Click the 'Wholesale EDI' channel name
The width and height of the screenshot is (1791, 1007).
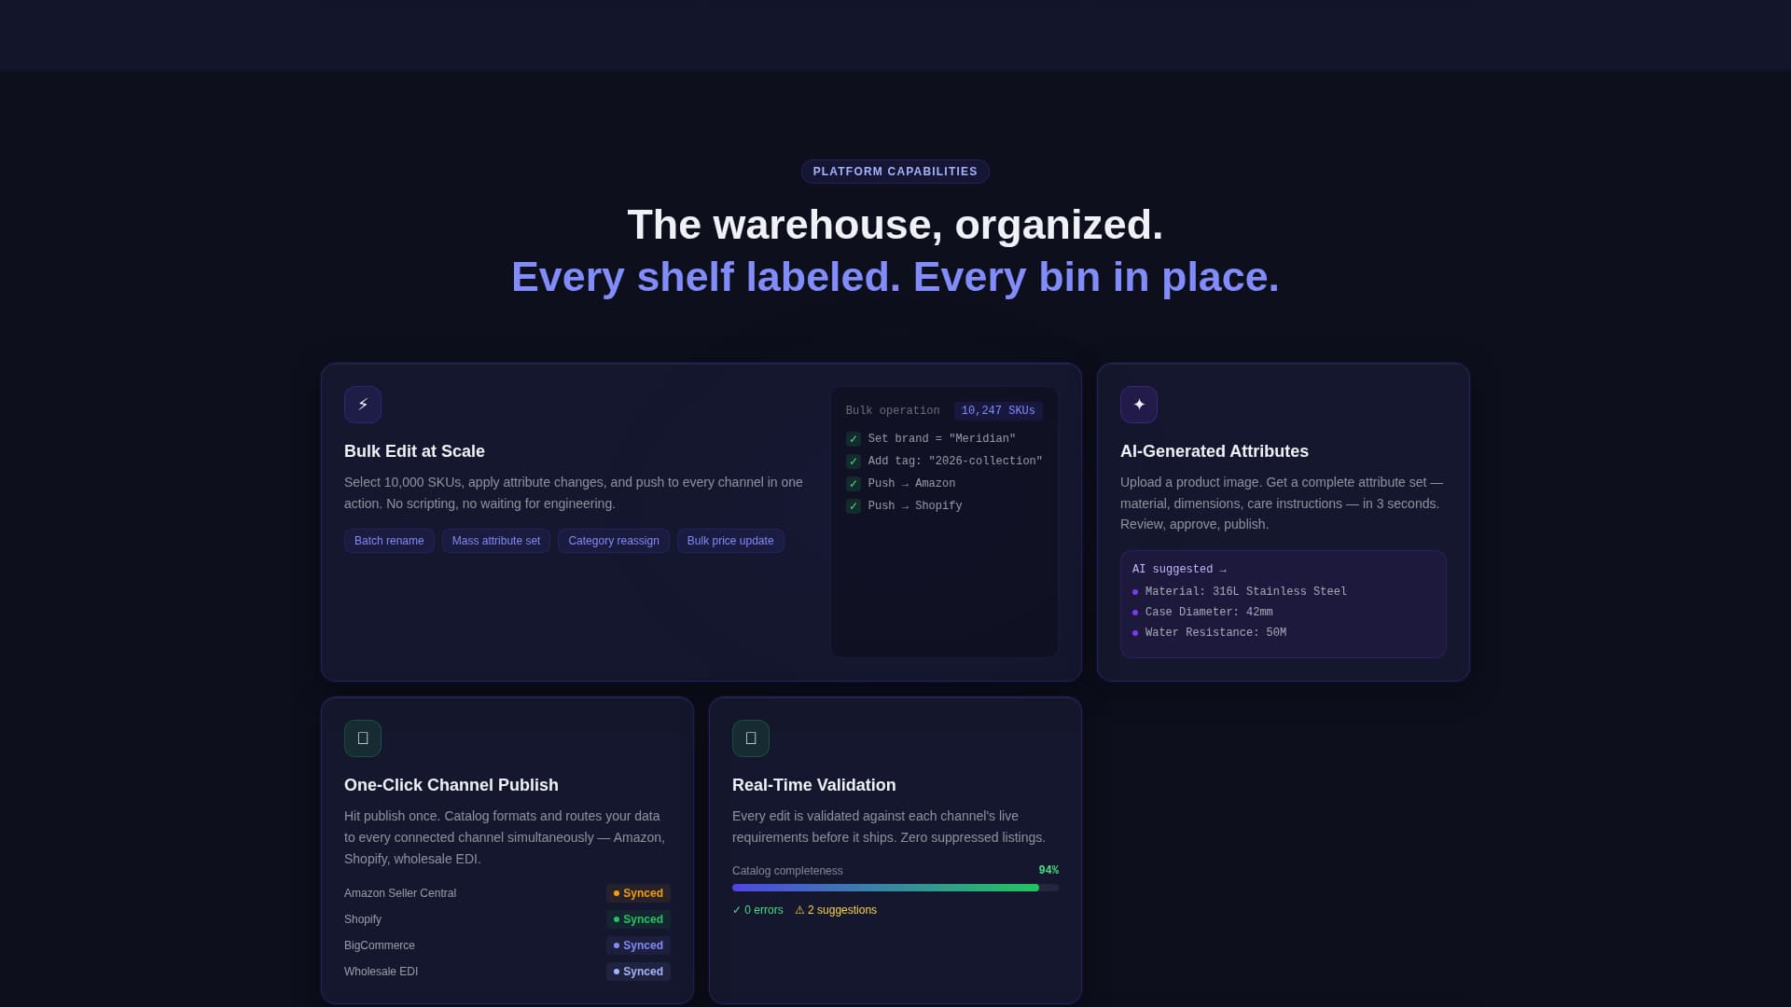coord(381,972)
